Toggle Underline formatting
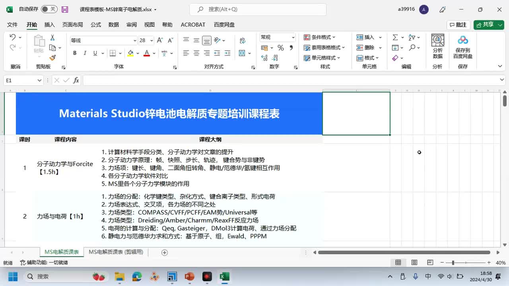This screenshot has width=509, height=286. click(95, 53)
